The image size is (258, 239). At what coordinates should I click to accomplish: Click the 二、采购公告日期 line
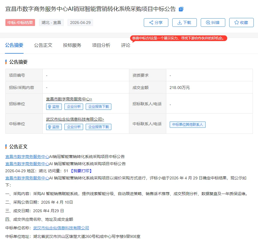(x=39, y=202)
